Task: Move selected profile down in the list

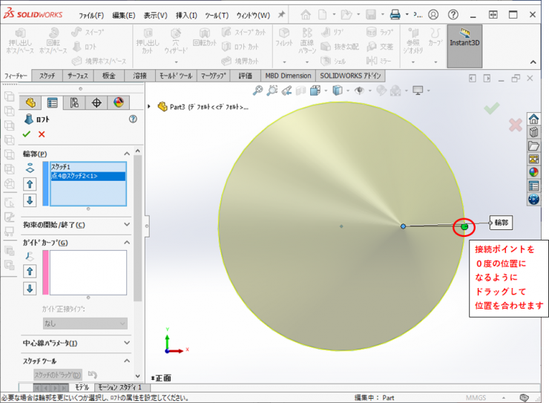Action: pos(30,200)
